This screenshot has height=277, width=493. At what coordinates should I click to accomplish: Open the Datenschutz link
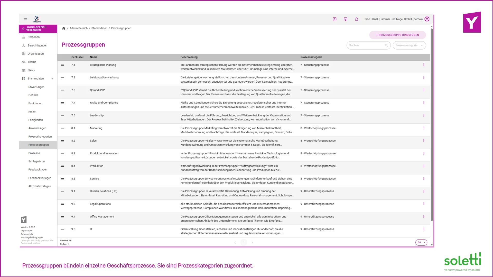tap(27, 234)
